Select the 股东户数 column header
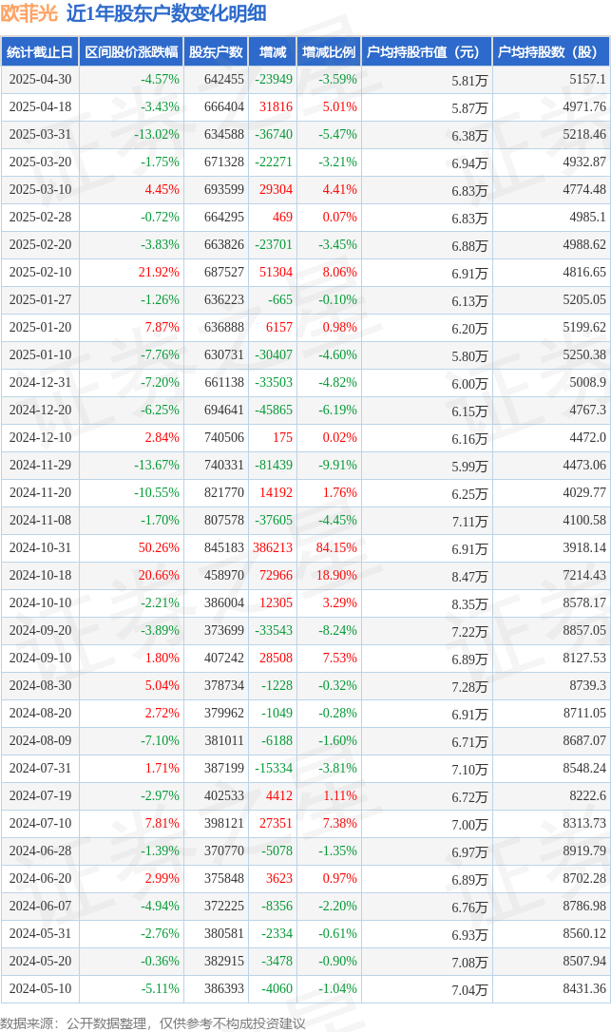Image resolution: width=611 pixels, height=1032 pixels. pos(216,52)
